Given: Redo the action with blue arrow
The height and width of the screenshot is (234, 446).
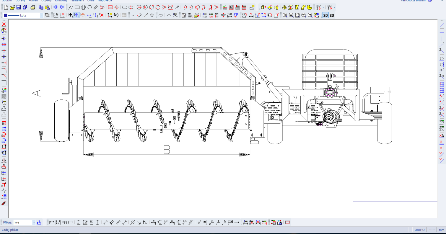Looking at the screenshot, I should pos(62,7).
